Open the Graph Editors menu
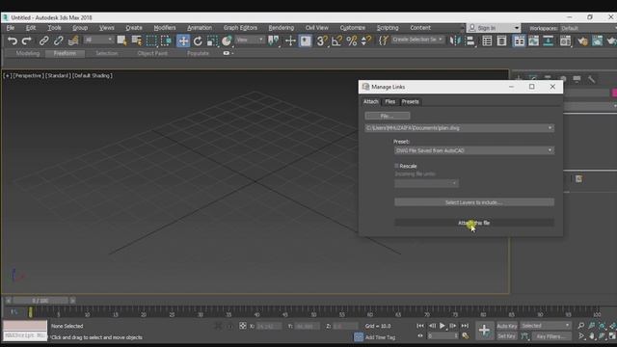 240,28
